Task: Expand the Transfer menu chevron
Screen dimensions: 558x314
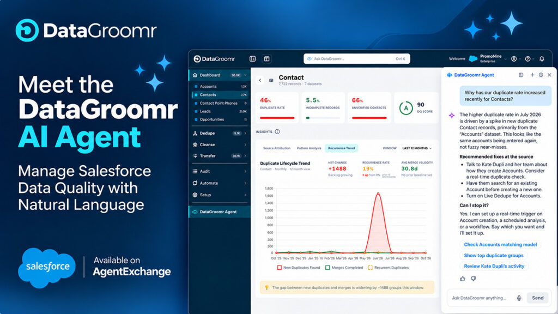Action: 245,156
